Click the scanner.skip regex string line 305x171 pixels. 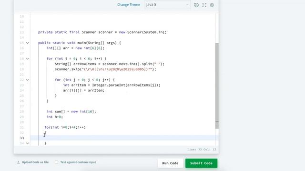105,69
